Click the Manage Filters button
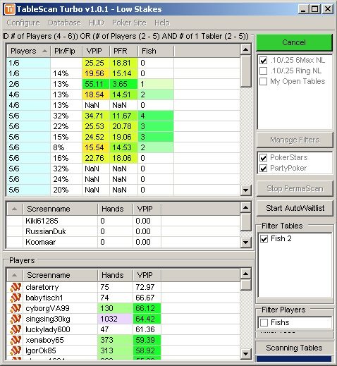The width and height of the screenshot is (337, 366). pos(295,140)
